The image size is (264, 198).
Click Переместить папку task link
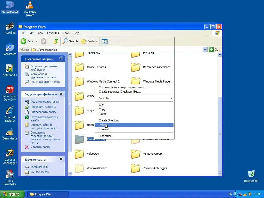(x=43, y=107)
